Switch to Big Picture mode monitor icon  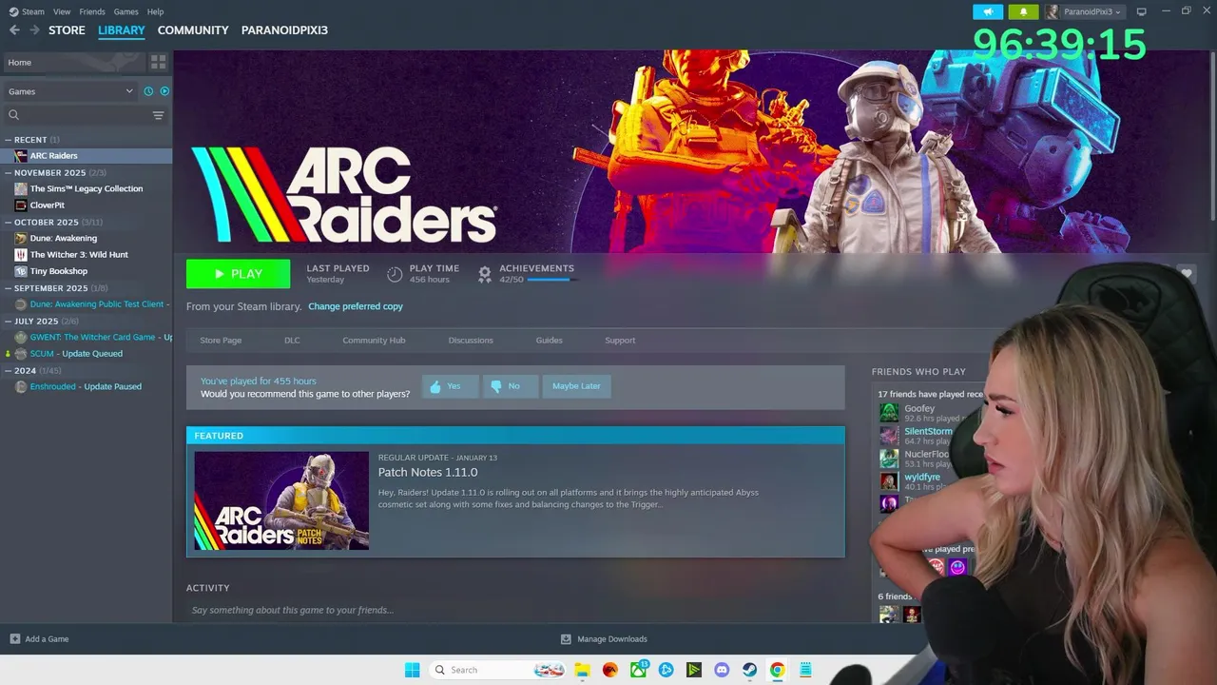click(x=1142, y=11)
